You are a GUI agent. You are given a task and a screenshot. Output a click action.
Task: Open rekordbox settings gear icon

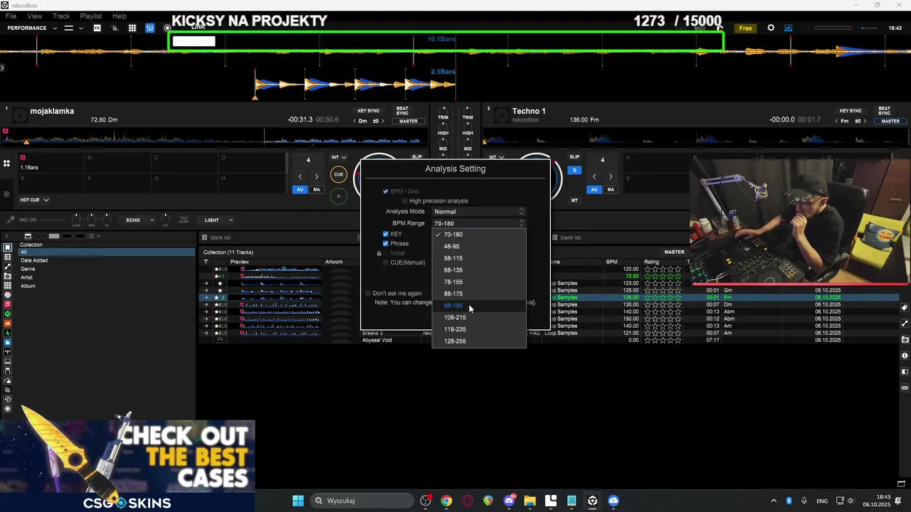pos(771,28)
